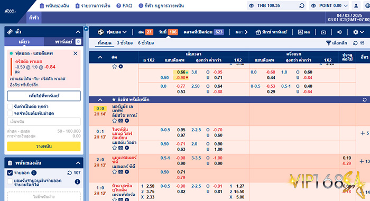Hide the THB balance with eye icon
This screenshot has height=201, width=370.
click(251, 6)
